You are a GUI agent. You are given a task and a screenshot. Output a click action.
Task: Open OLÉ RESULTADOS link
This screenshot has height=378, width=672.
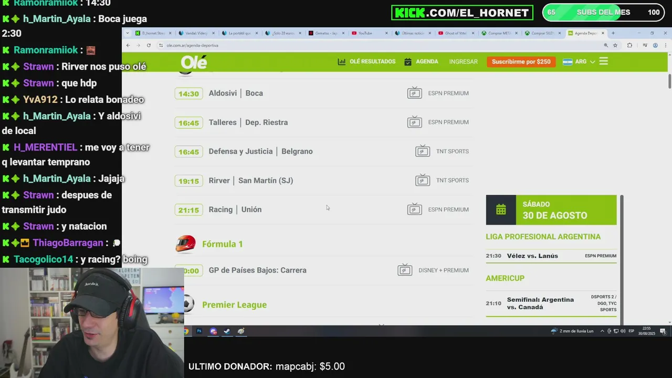point(372,61)
